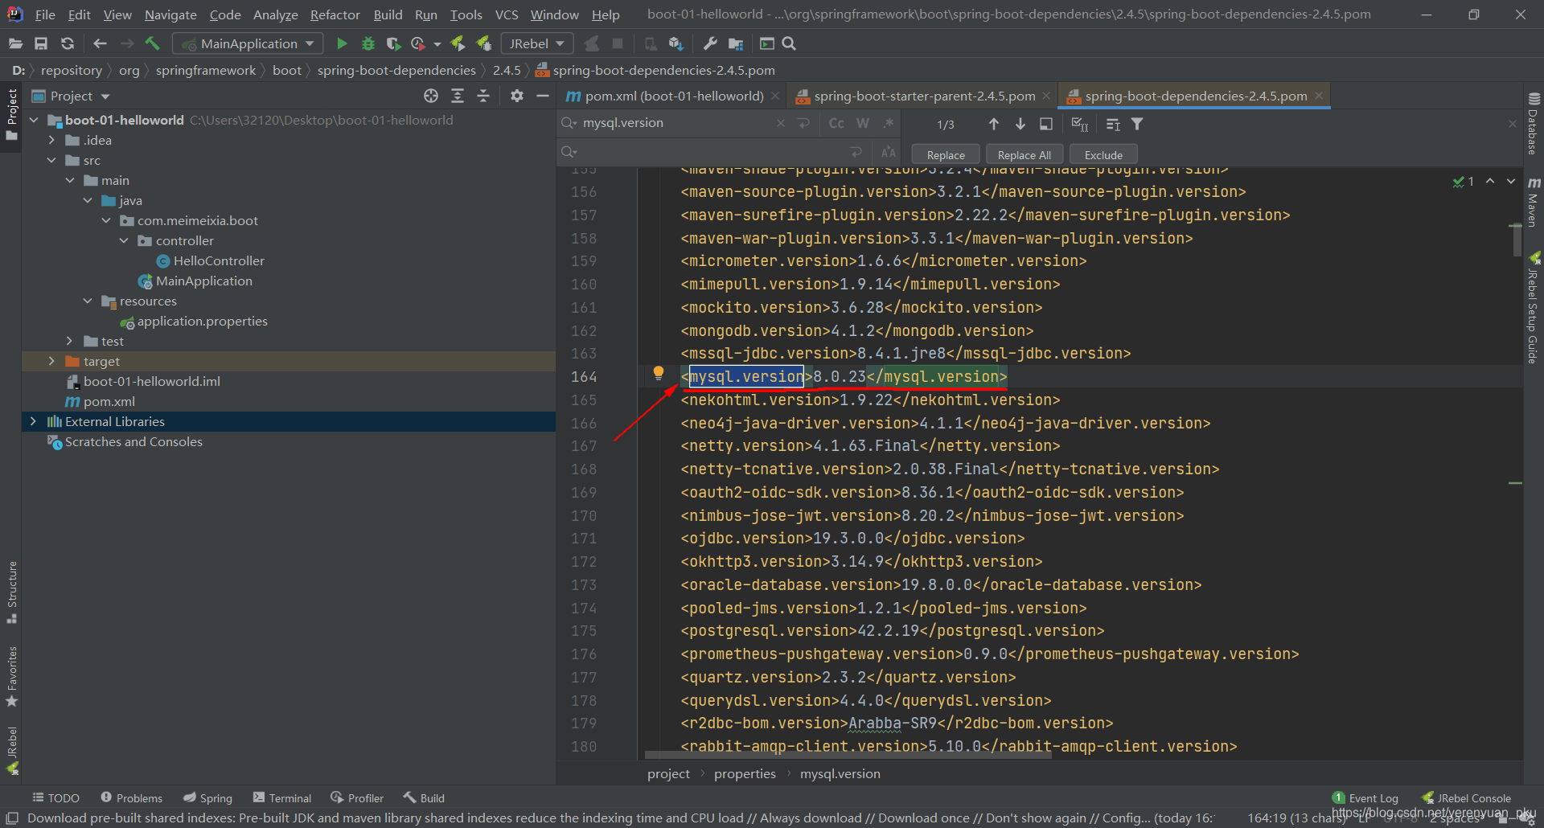Open the Terminal tool window
1544x828 pixels.
(282, 797)
